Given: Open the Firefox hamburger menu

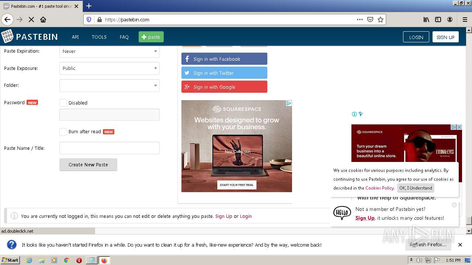Looking at the screenshot, I should click(465, 20).
